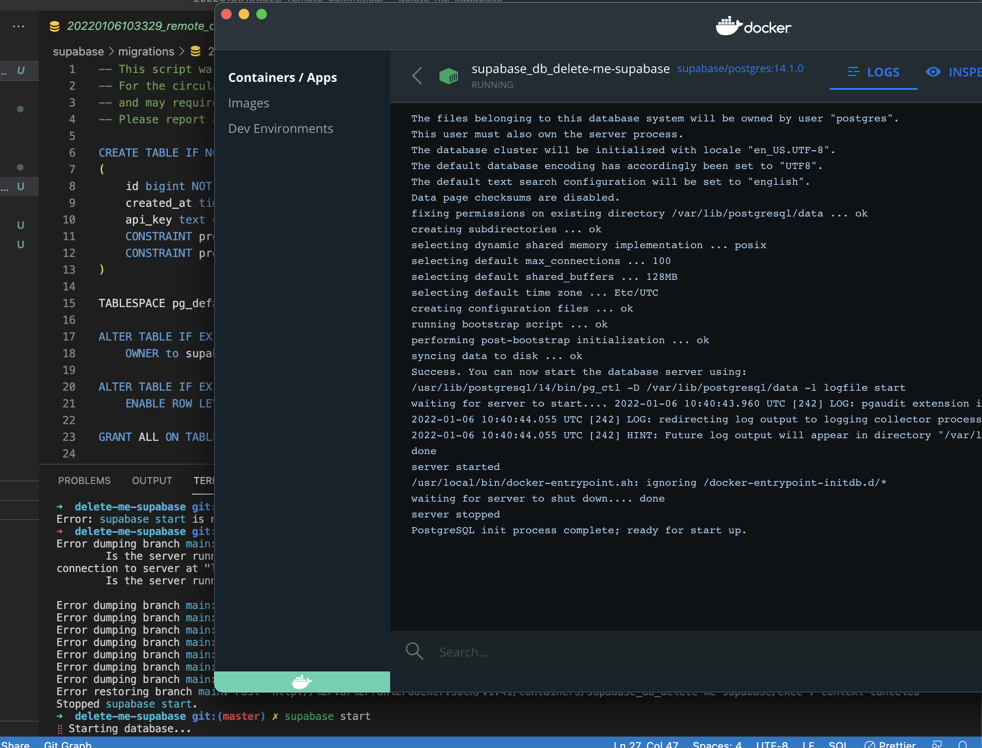This screenshot has width=982, height=748.
Task: Change the LF end-of-line setting
Action: click(x=808, y=744)
